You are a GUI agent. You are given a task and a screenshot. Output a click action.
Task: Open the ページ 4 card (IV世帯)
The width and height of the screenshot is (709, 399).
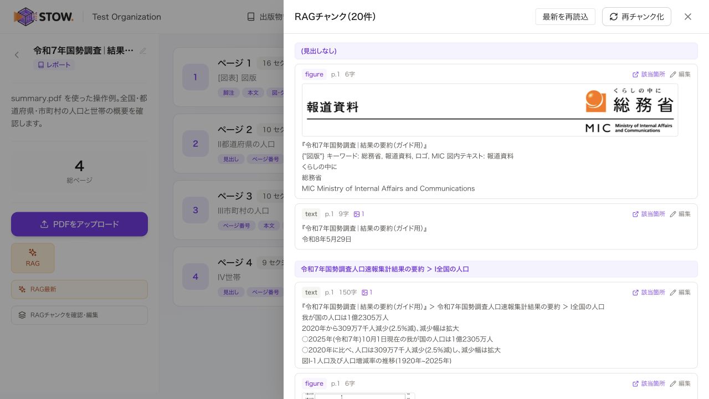[228, 277]
